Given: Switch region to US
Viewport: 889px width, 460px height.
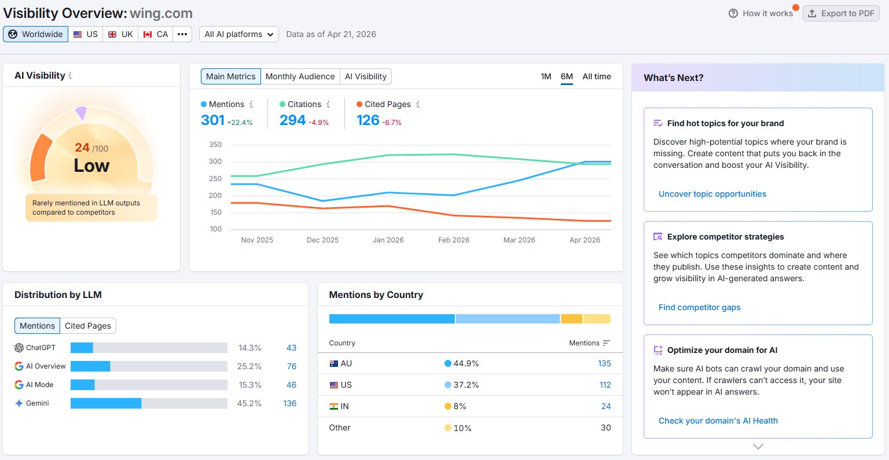Looking at the screenshot, I should 86,34.
